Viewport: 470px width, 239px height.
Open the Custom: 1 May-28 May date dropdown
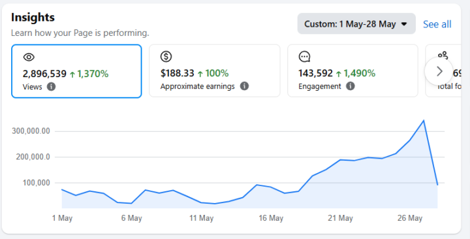[356, 24]
